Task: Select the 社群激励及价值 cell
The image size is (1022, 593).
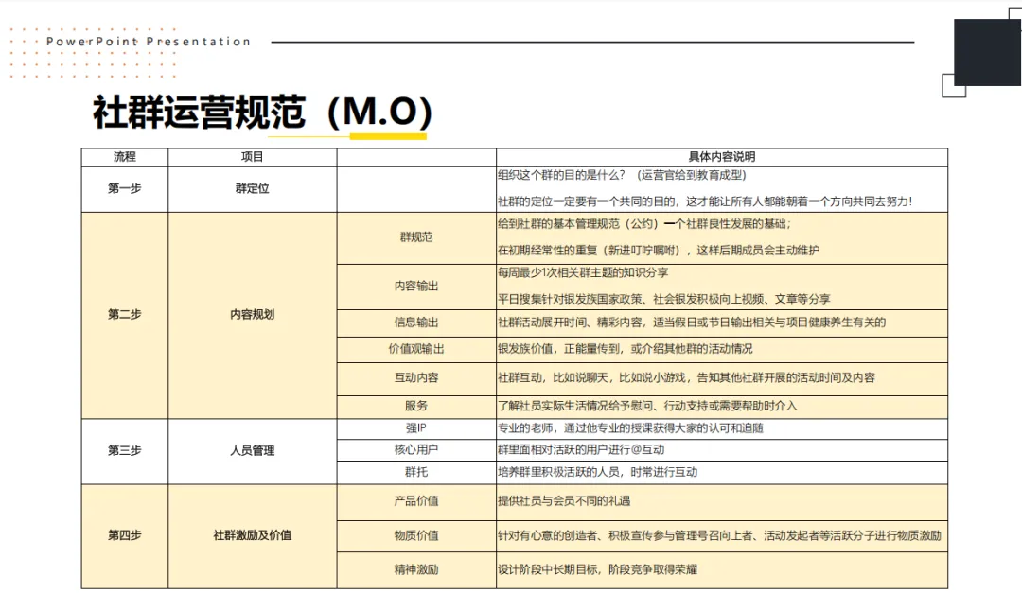Action: pyautogui.click(x=253, y=535)
